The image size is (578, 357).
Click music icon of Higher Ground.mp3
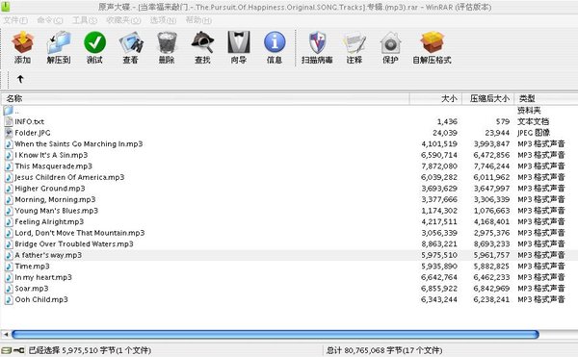click(x=9, y=189)
